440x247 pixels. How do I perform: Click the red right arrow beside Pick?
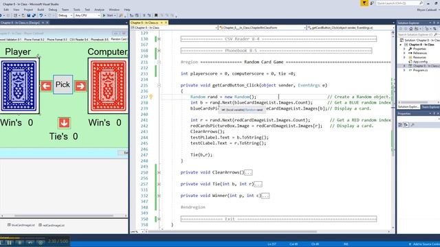[80, 86]
